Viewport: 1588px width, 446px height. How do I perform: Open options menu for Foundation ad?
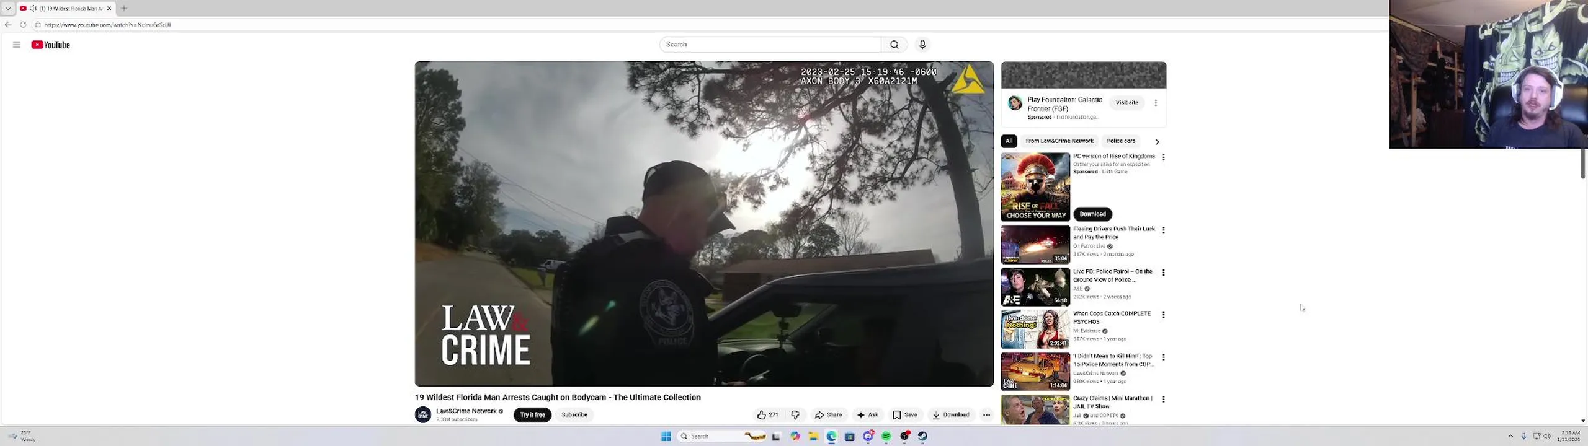pos(1156,103)
